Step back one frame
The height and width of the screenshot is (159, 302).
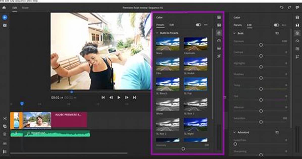click(111, 97)
